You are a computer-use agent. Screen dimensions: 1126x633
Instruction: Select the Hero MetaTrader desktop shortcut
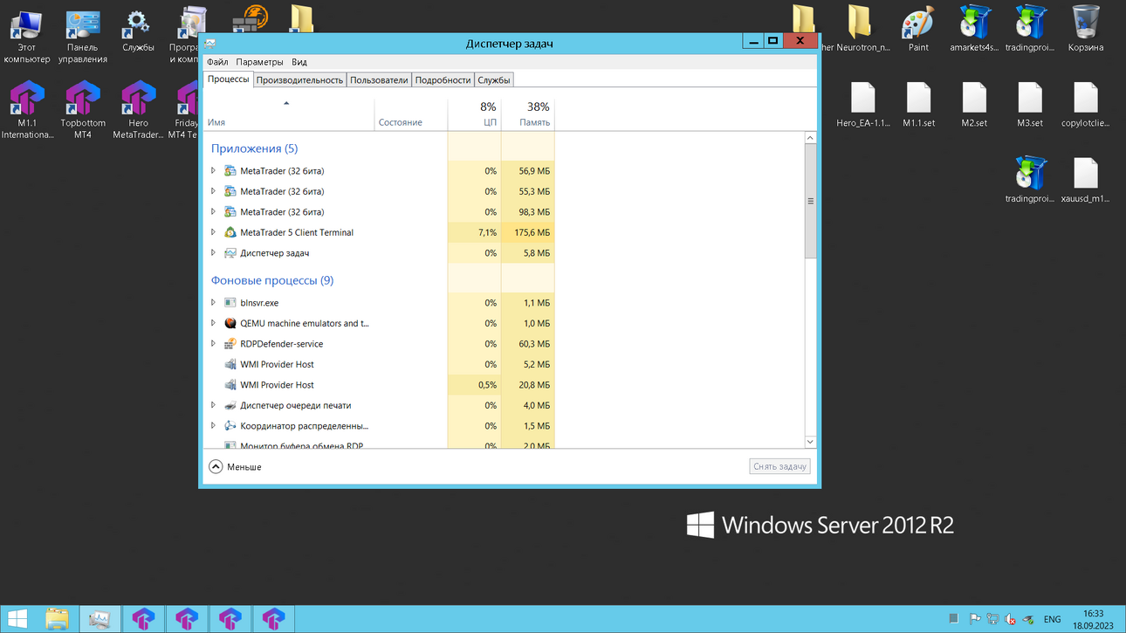point(138,110)
